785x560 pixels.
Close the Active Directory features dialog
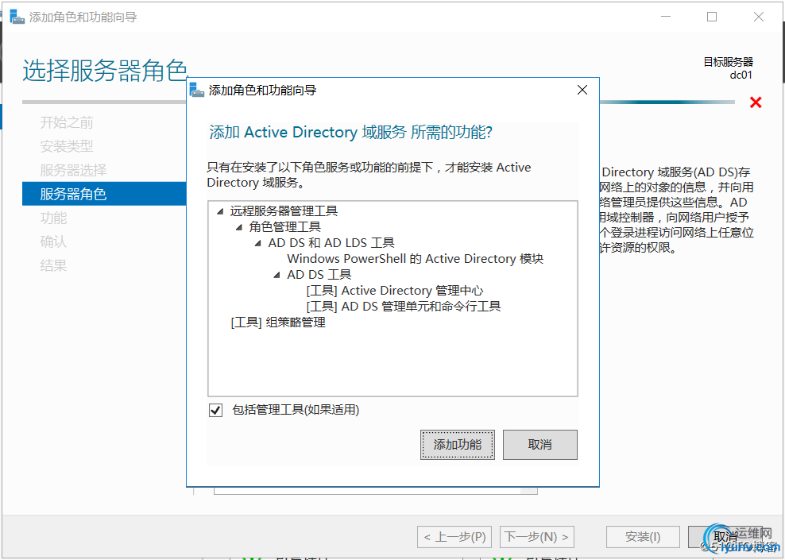pos(582,90)
